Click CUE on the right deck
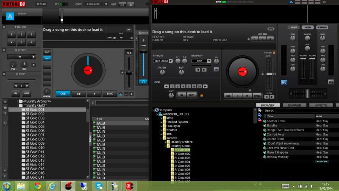339x191 pixels. [228, 96]
